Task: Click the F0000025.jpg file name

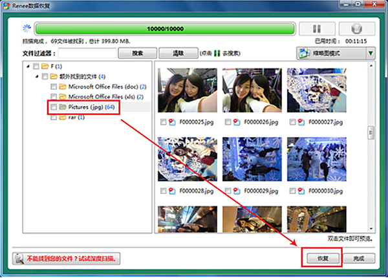Action: [197, 122]
